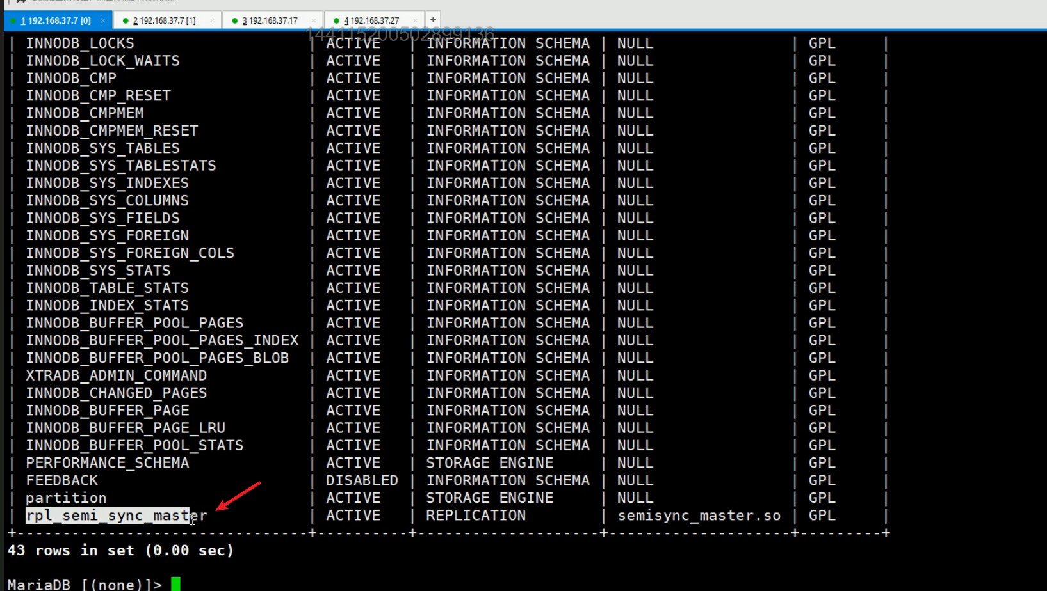The width and height of the screenshot is (1047, 591).
Task: Click the semisync_master.so library text
Action: (699, 516)
